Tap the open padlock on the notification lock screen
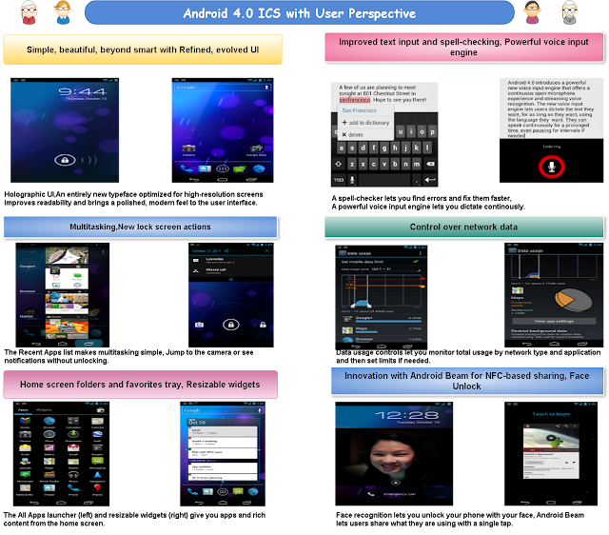The width and height of the screenshot is (609, 535). [x=263, y=325]
